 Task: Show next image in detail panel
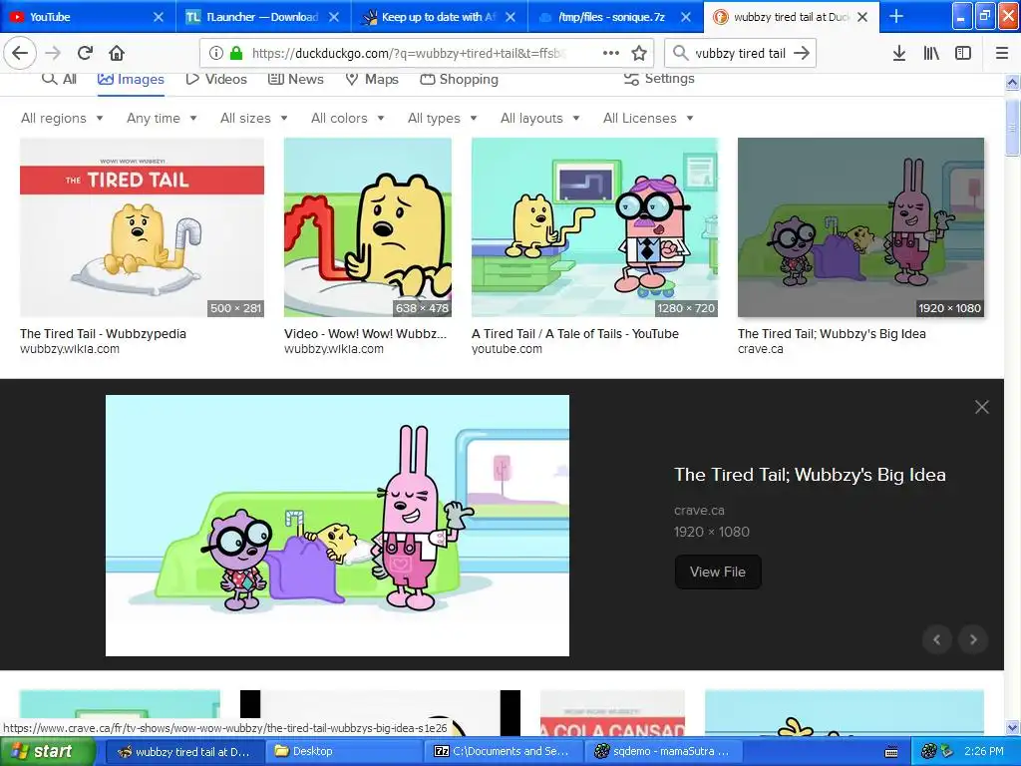pyautogui.click(x=973, y=639)
